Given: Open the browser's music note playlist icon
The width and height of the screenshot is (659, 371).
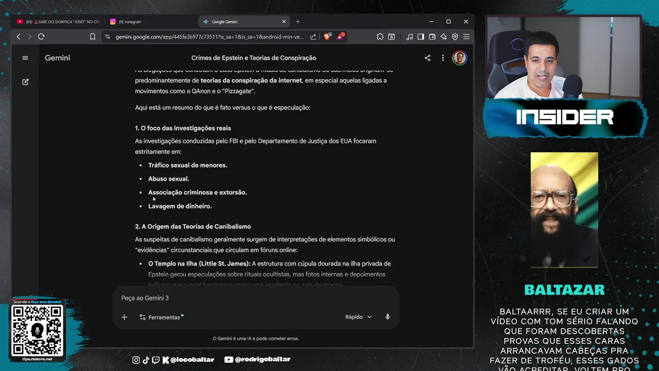Looking at the screenshot, I should coord(409,37).
